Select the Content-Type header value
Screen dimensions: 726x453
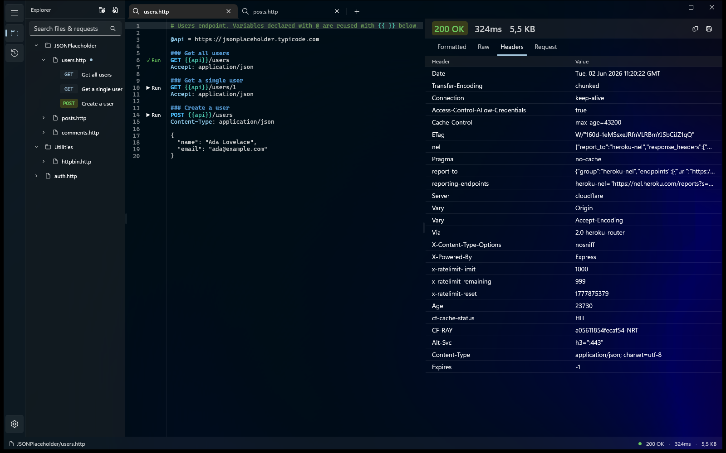pos(618,355)
